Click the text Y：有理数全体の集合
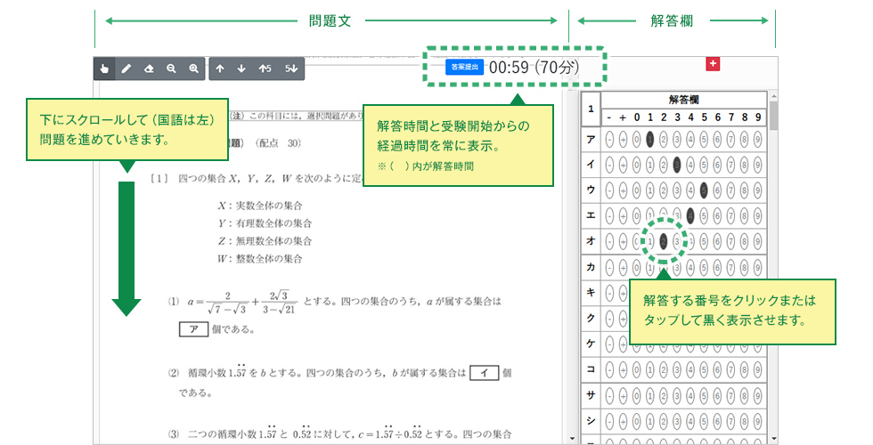The height and width of the screenshot is (445, 873). click(265, 223)
